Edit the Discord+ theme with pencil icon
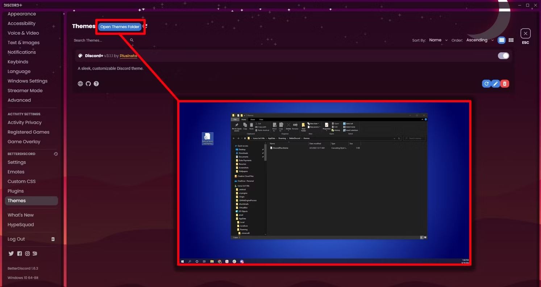The image size is (541, 287). [495, 84]
